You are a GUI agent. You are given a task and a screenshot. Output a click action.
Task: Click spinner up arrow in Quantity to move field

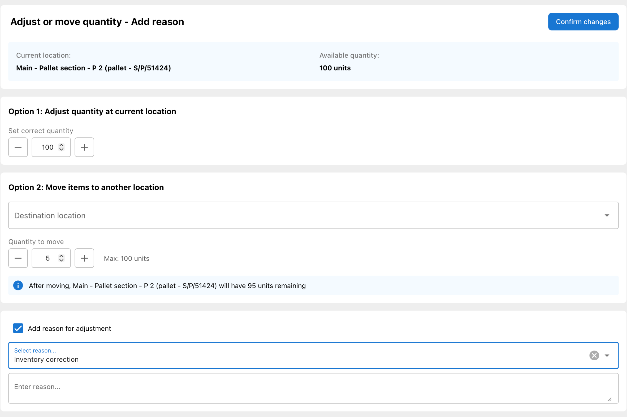[61, 256]
